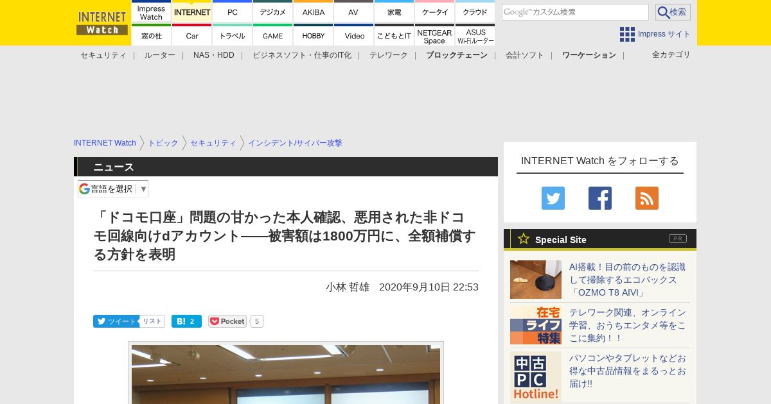This screenshot has width=771, height=404.
Task: Bookmark with the Hatena B! button
Action: 186,321
